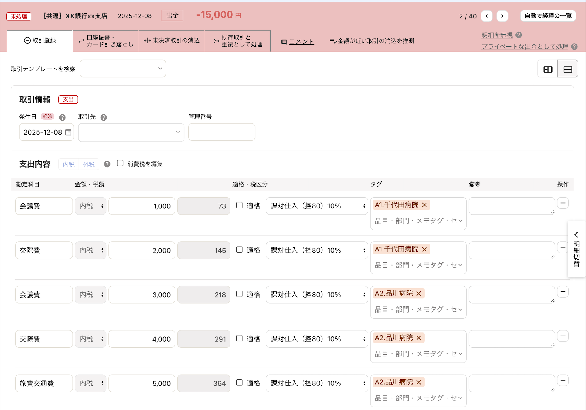Go to next transaction arrow
Screen dimensions: 586x410
502,16
